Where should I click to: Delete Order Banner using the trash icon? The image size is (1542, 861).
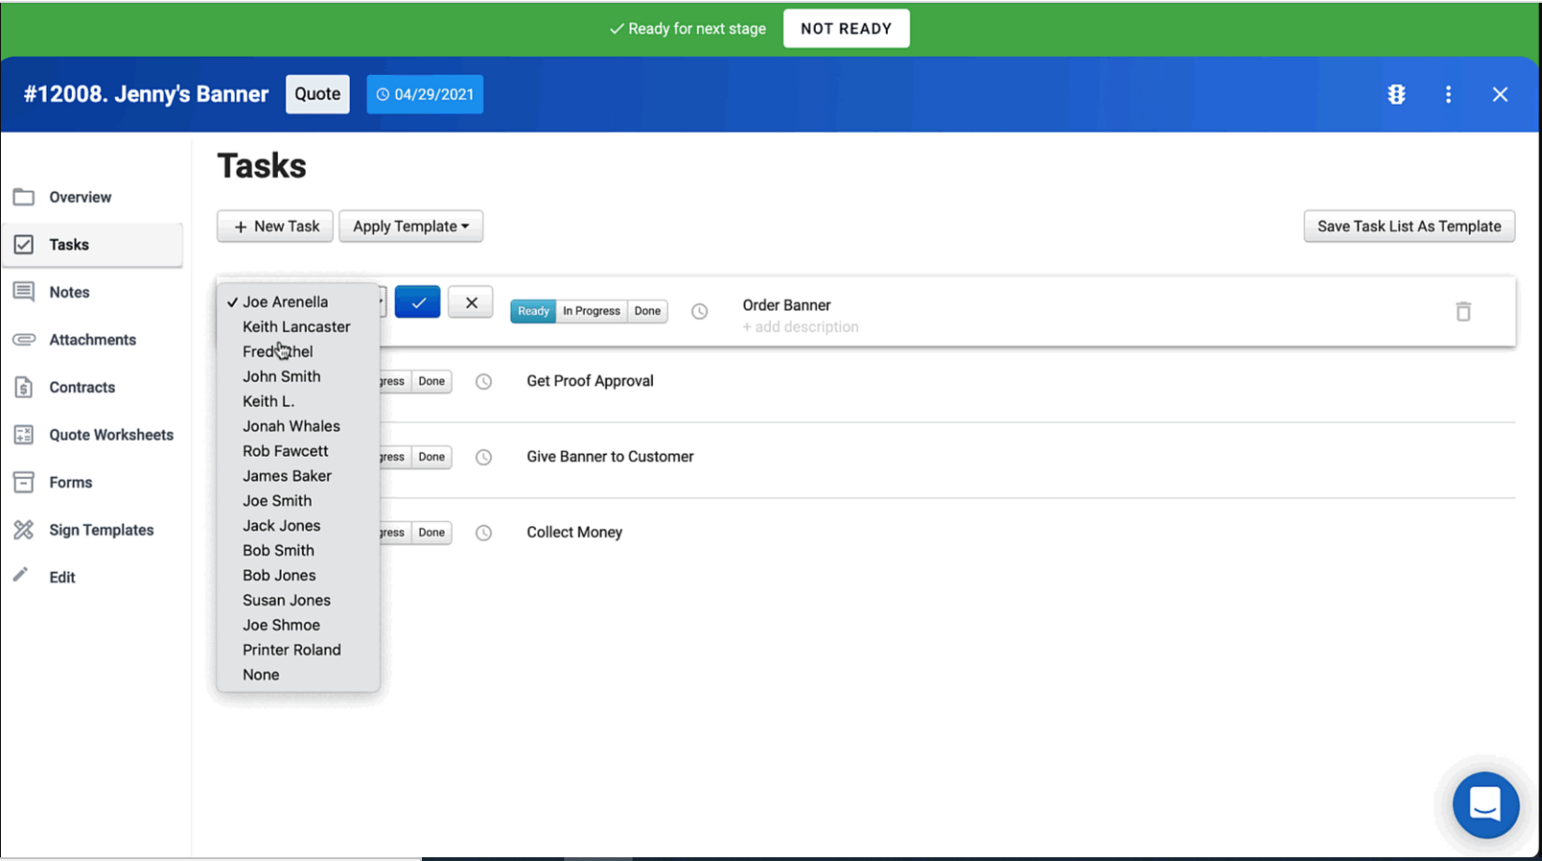[x=1463, y=311]
